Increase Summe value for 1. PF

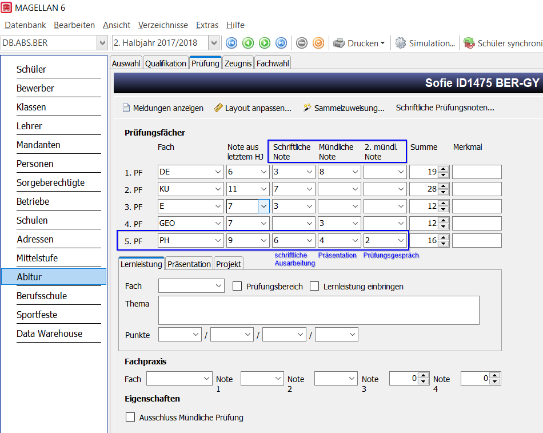coord(444,169)
